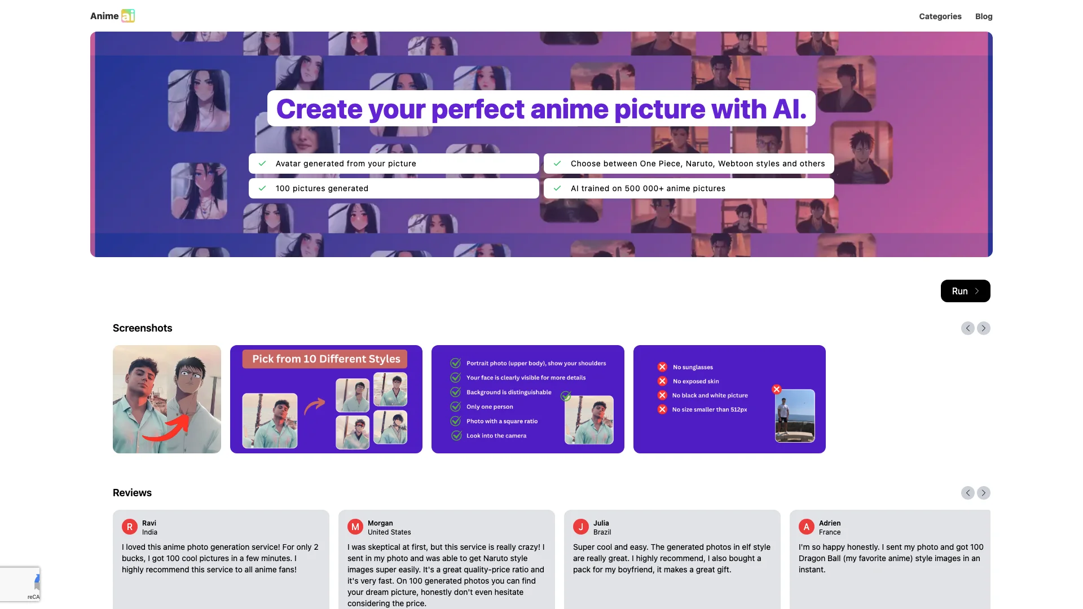Click the green checkmark One Piece styles icon
Screen dimensions: 1083x609
pos(557,163)
